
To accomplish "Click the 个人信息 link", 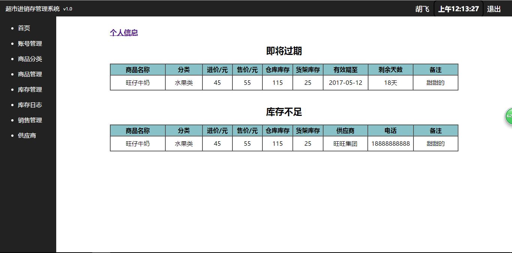I will pos(124,33).
